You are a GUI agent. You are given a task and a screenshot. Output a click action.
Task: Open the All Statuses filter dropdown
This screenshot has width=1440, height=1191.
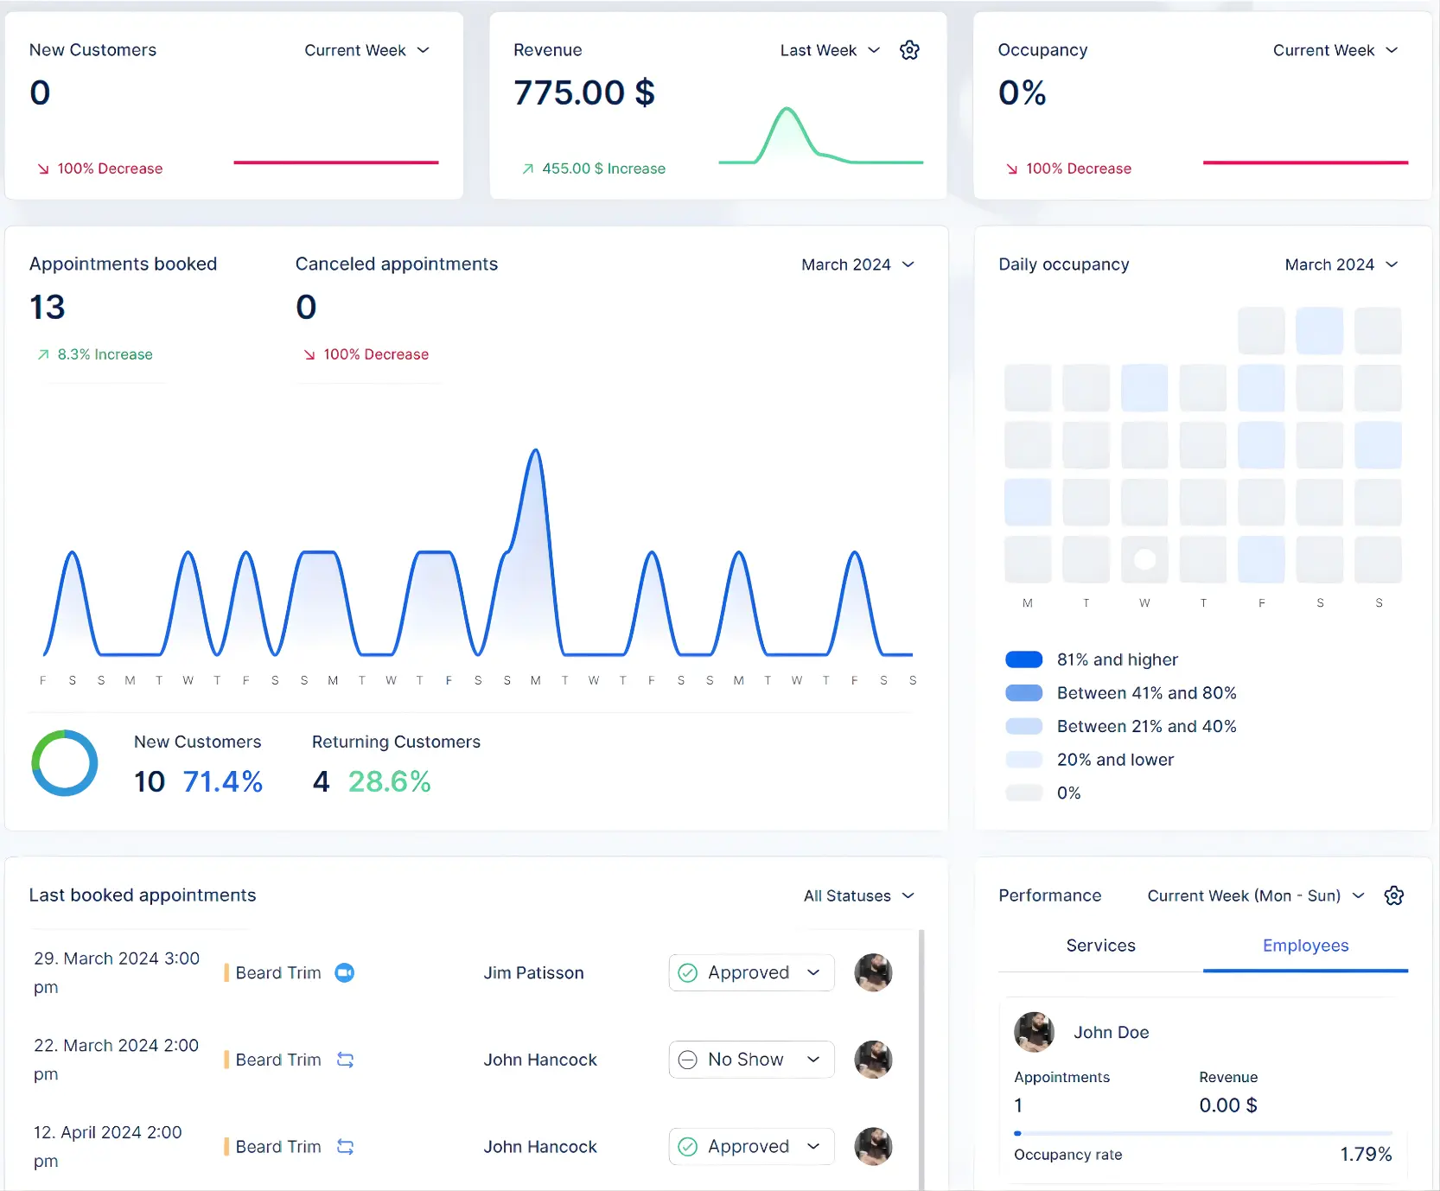[858, 895]
